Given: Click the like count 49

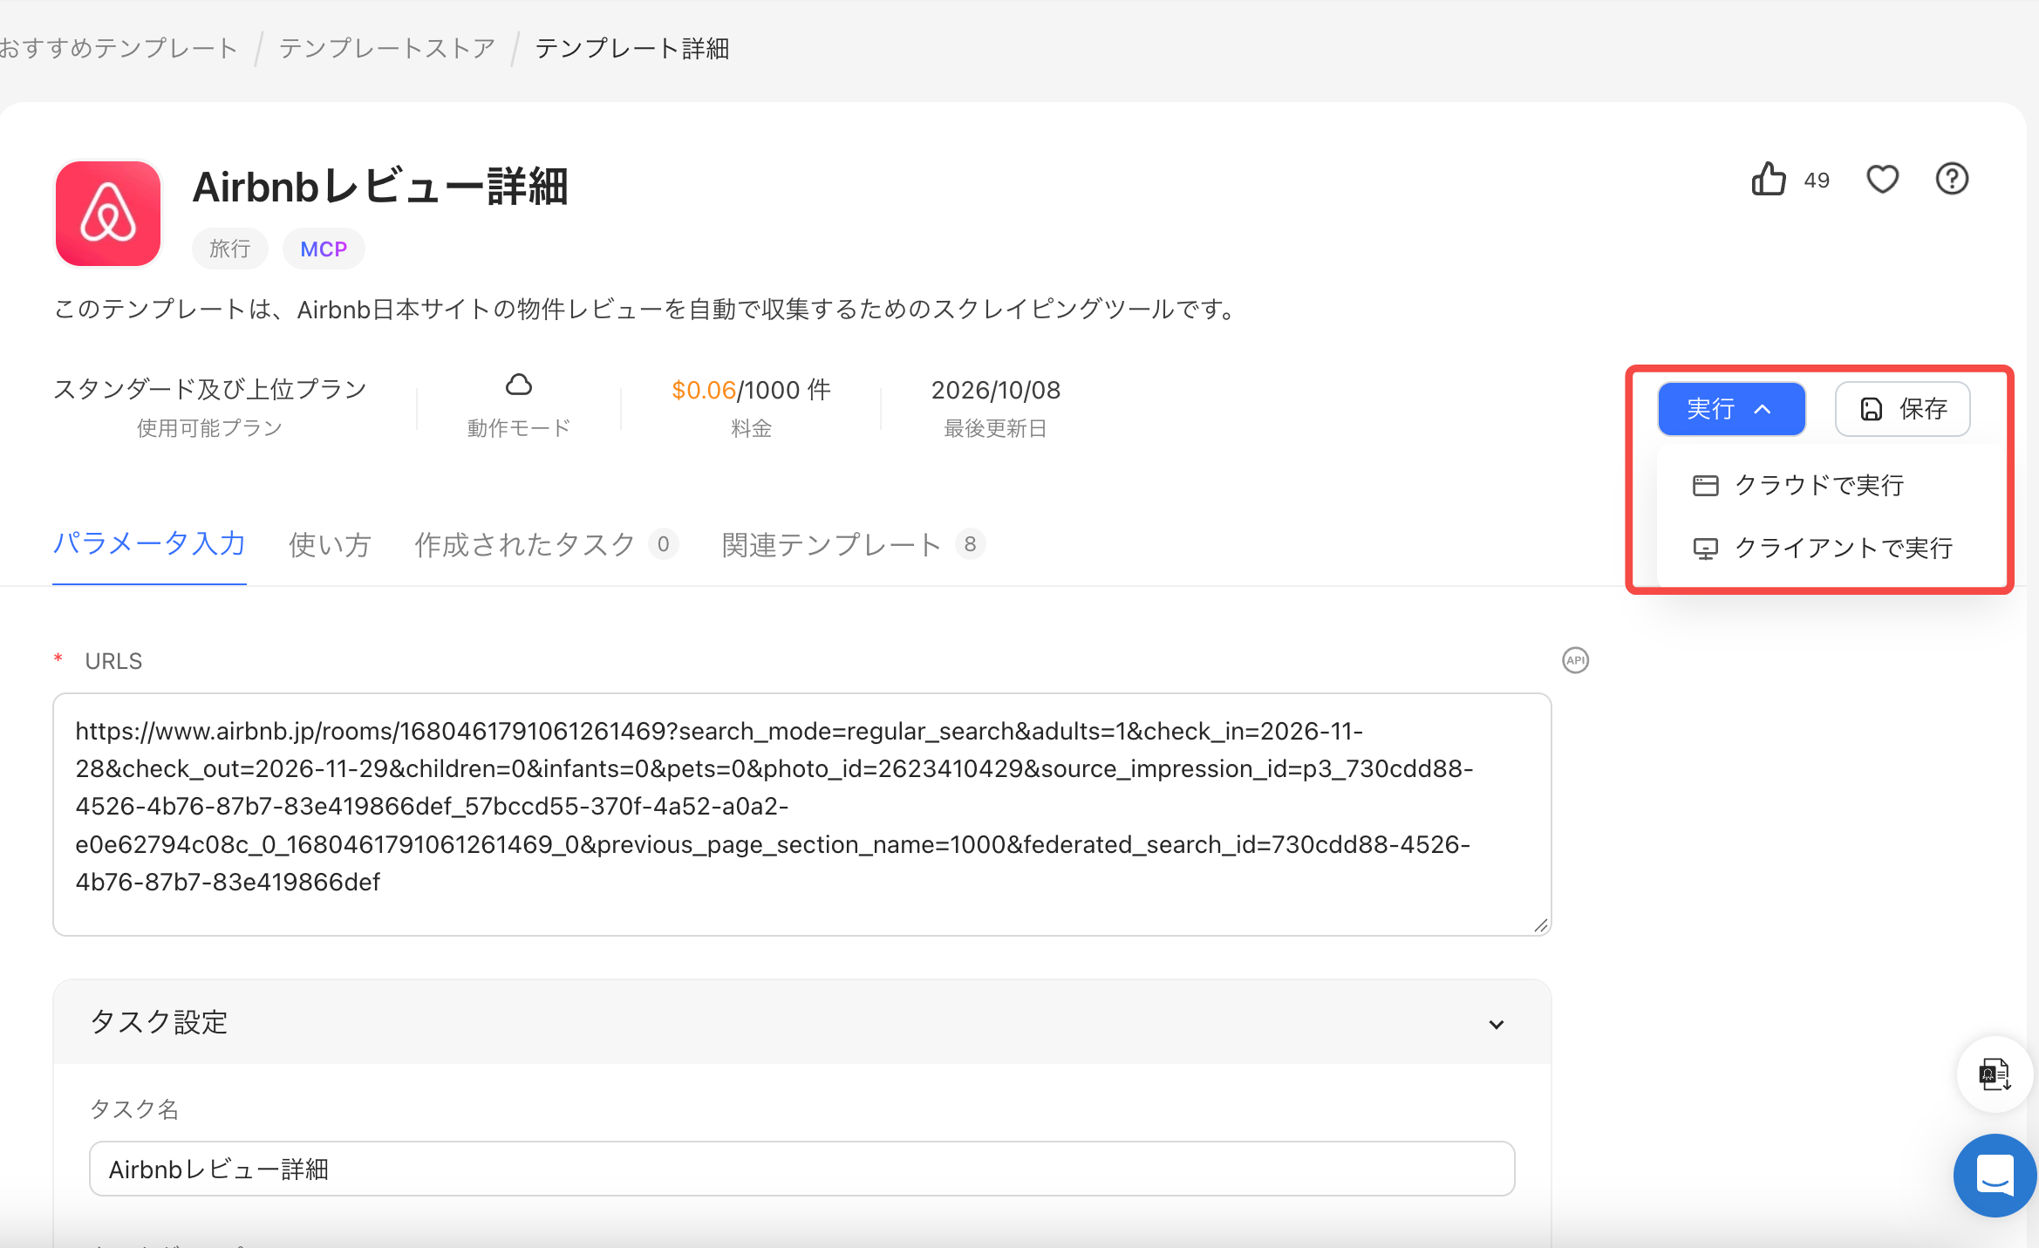Looking at the screenshot, I should [1817, 181].
